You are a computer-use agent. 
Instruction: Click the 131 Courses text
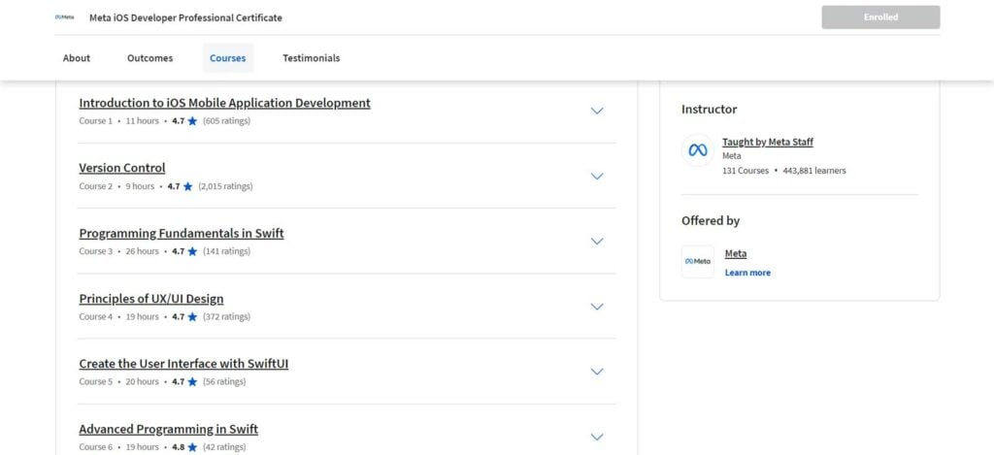click(x=745, y=171)
